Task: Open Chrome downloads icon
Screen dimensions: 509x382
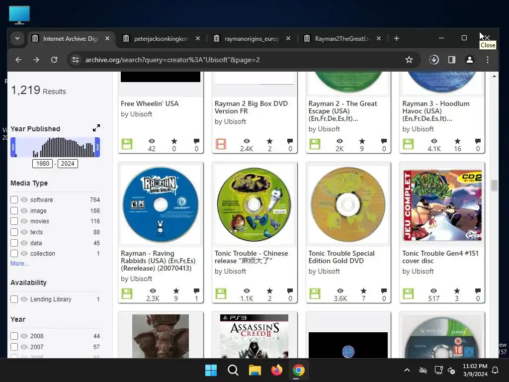Action: pyautogui.click(x=434, y=60)
